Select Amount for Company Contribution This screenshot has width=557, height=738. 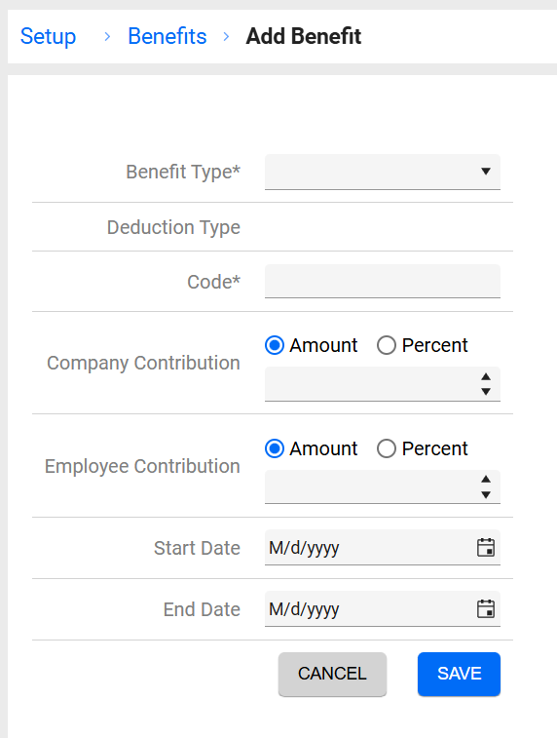275,345
